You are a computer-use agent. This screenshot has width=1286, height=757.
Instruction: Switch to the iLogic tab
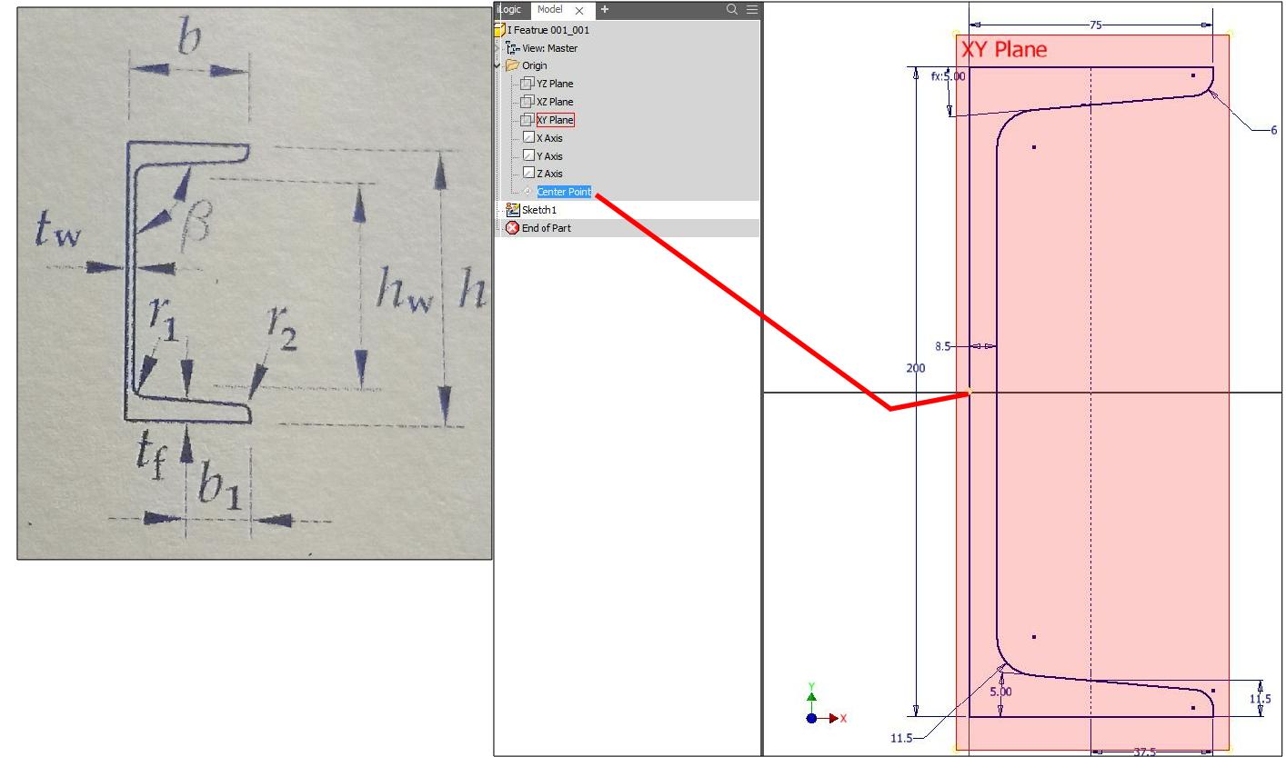509,10
